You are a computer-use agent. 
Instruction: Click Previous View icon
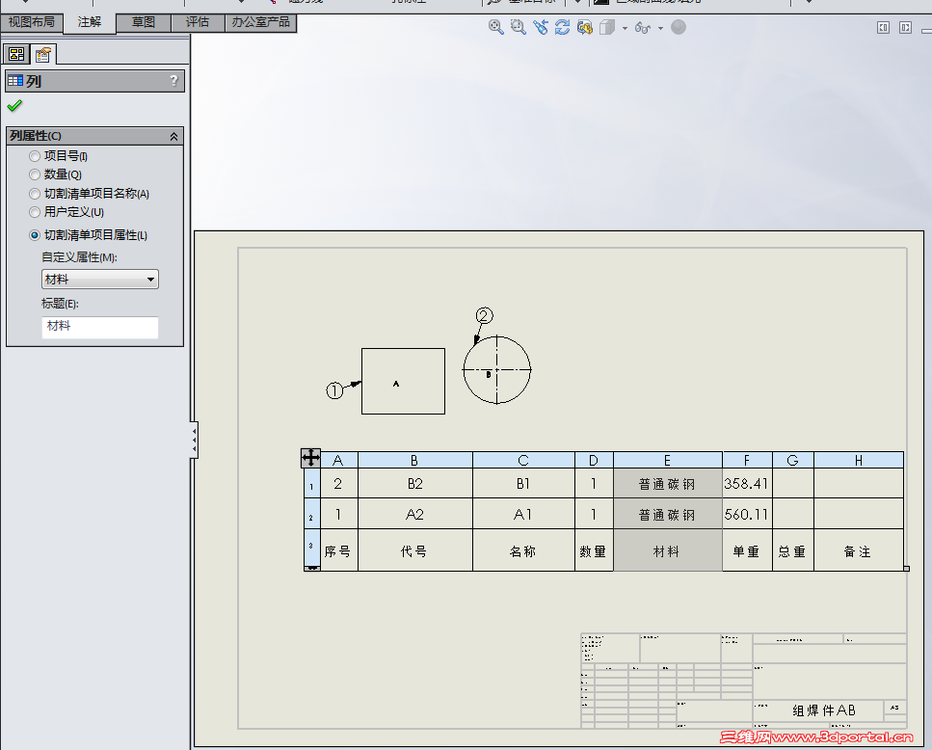pyautogui.click(x=541, y=27)
